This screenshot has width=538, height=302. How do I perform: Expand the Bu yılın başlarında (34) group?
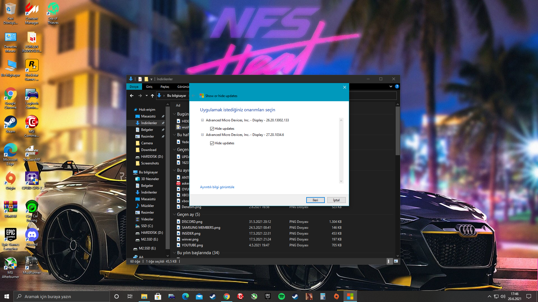click(x=174, y=253)
